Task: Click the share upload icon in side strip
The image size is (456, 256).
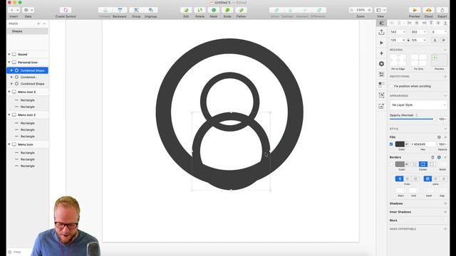Action: click(382, 32)
